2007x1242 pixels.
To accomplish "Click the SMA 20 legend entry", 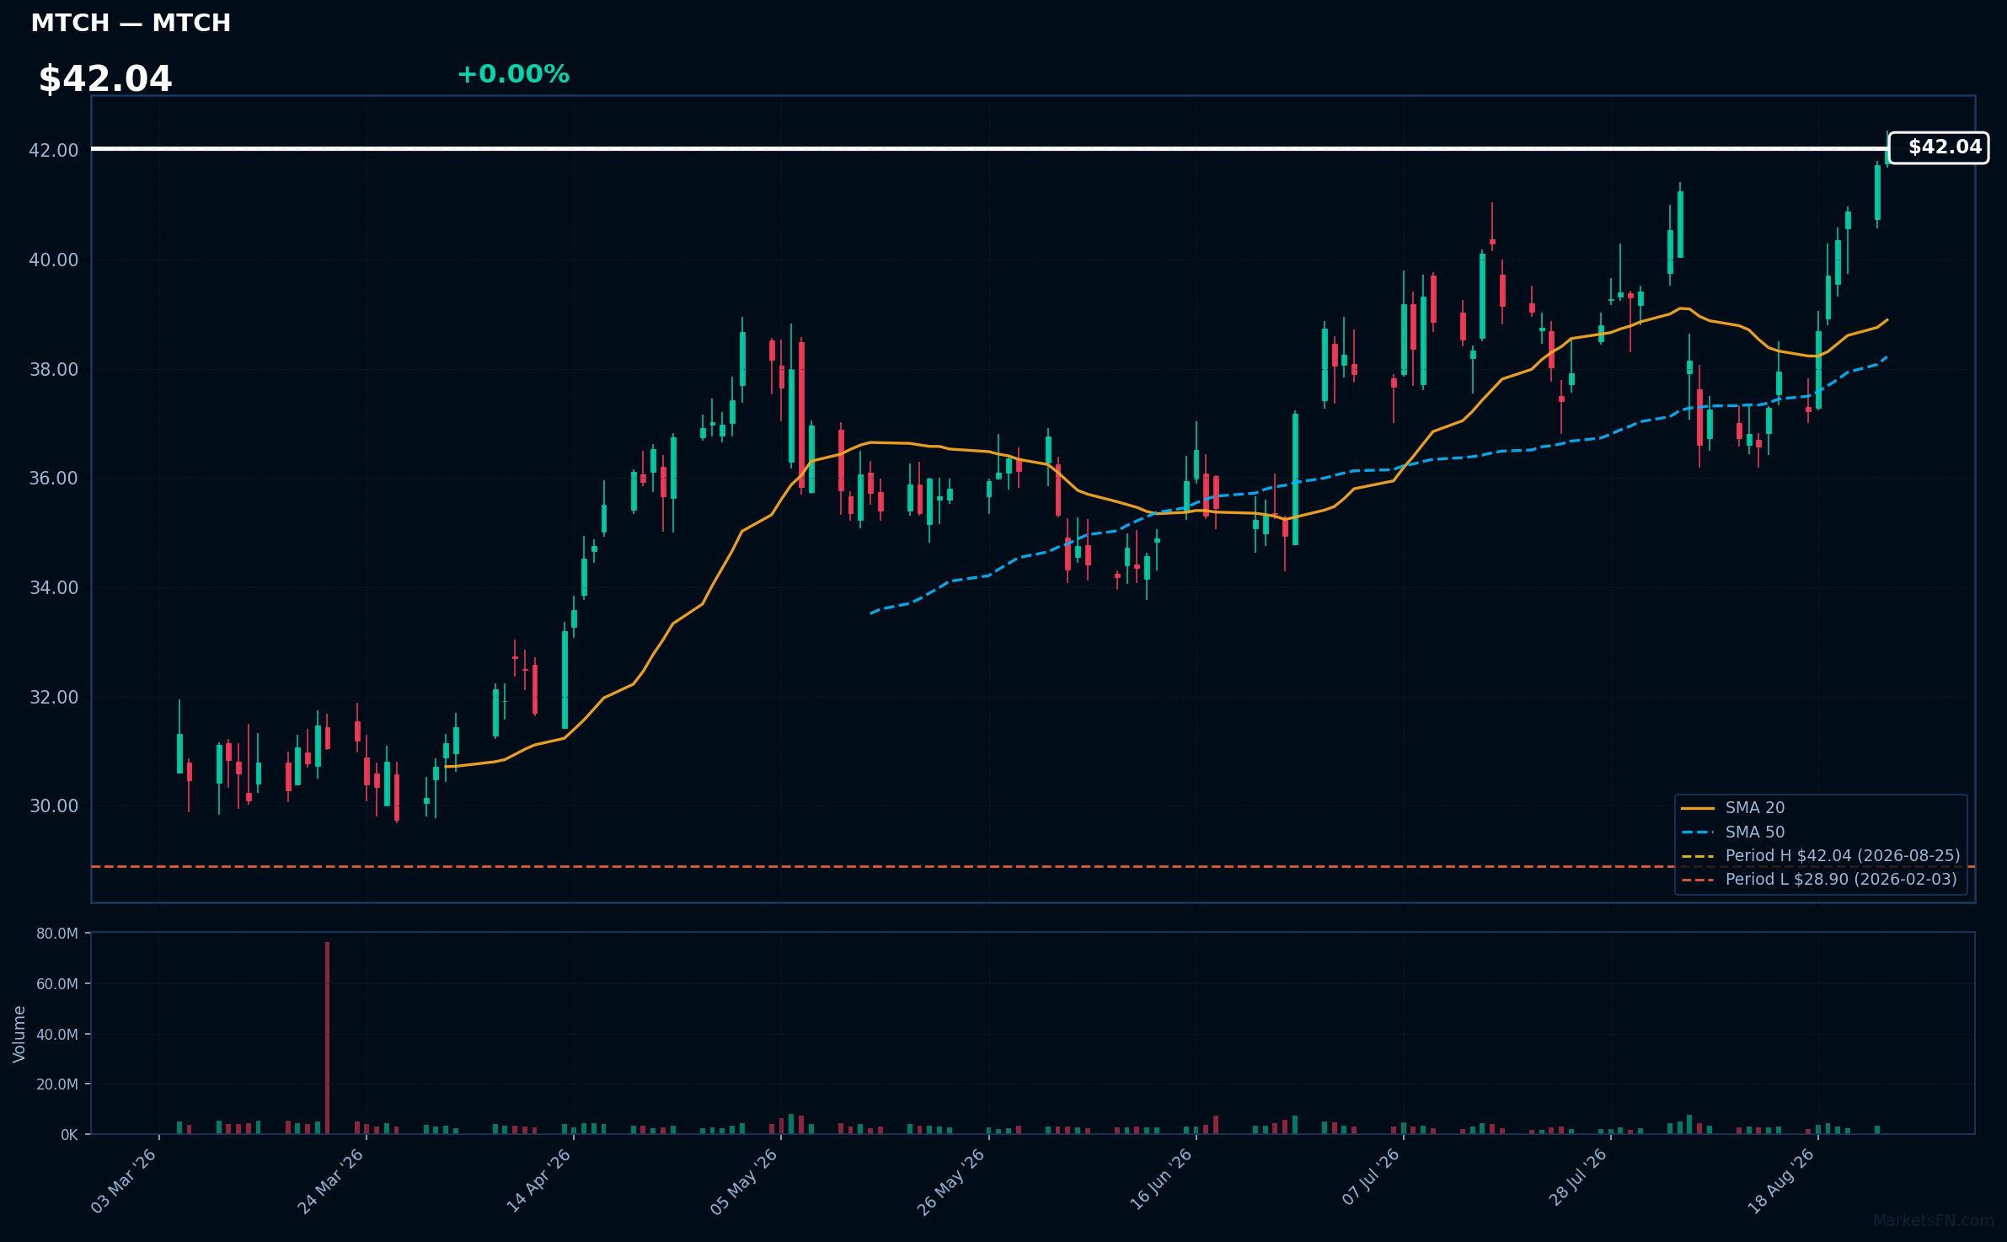I will pos(1733,807).
